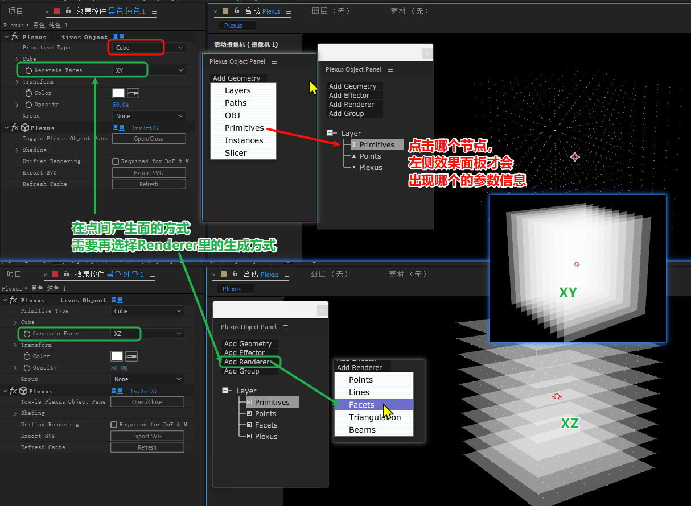Toggle the lock on upper 合成 Plexus panel
The width and height of the screenshot is (691, 506).
[237, 11]
